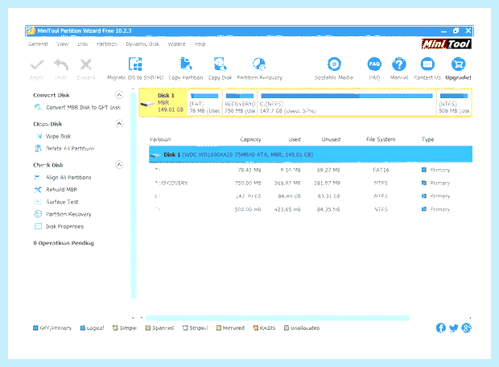Open the Wizard menu
This screenshot has height=367, width=499.
pos(176,44)
